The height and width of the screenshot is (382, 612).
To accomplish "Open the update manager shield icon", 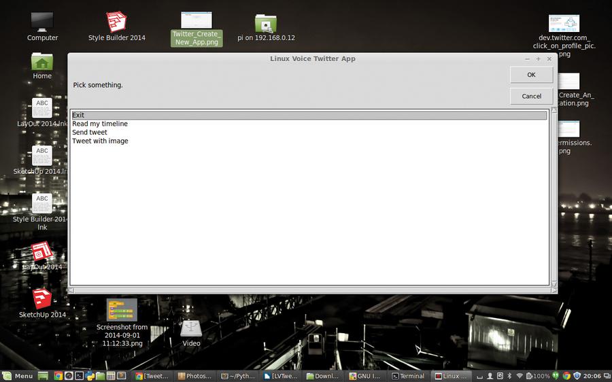I will pos(577,376).
